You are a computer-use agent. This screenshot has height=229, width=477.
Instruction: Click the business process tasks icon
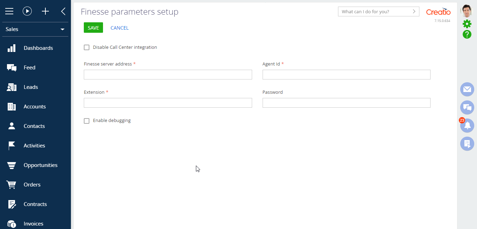point(467,144)
